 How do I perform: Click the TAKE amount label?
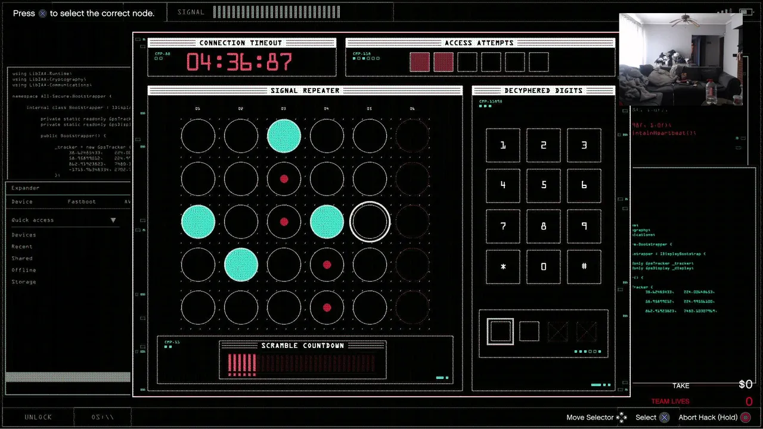click(681, 386)
